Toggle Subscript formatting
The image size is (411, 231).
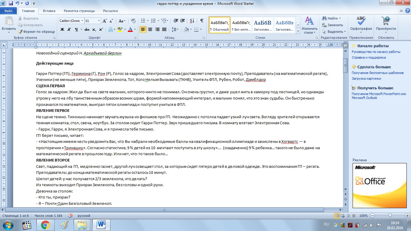(94, 29)
